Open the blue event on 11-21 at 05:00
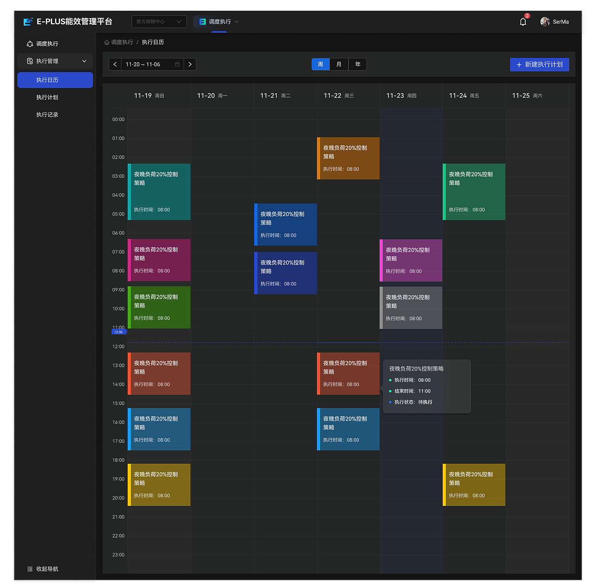596x584 pixels. coord(285,224)
